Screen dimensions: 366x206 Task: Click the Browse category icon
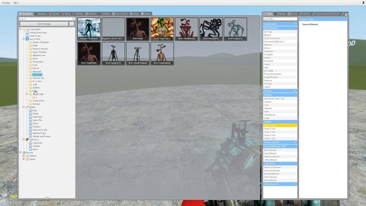[x=24, y=153]
